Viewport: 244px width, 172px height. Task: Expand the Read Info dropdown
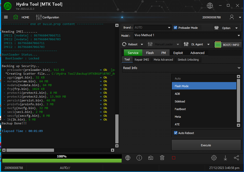[182, 68]
